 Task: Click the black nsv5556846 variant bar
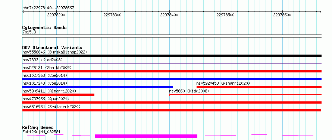[x=172, y=56]
